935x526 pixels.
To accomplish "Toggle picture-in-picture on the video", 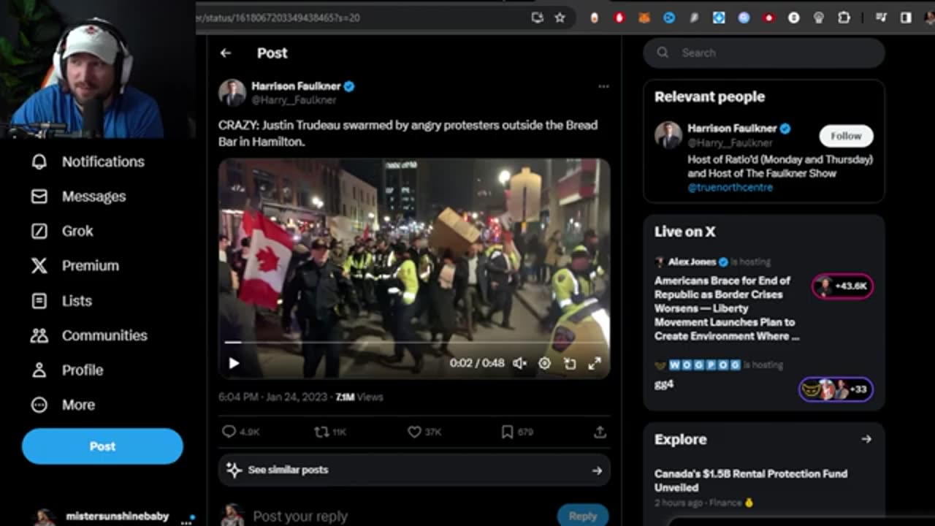I will coord(570,363).
